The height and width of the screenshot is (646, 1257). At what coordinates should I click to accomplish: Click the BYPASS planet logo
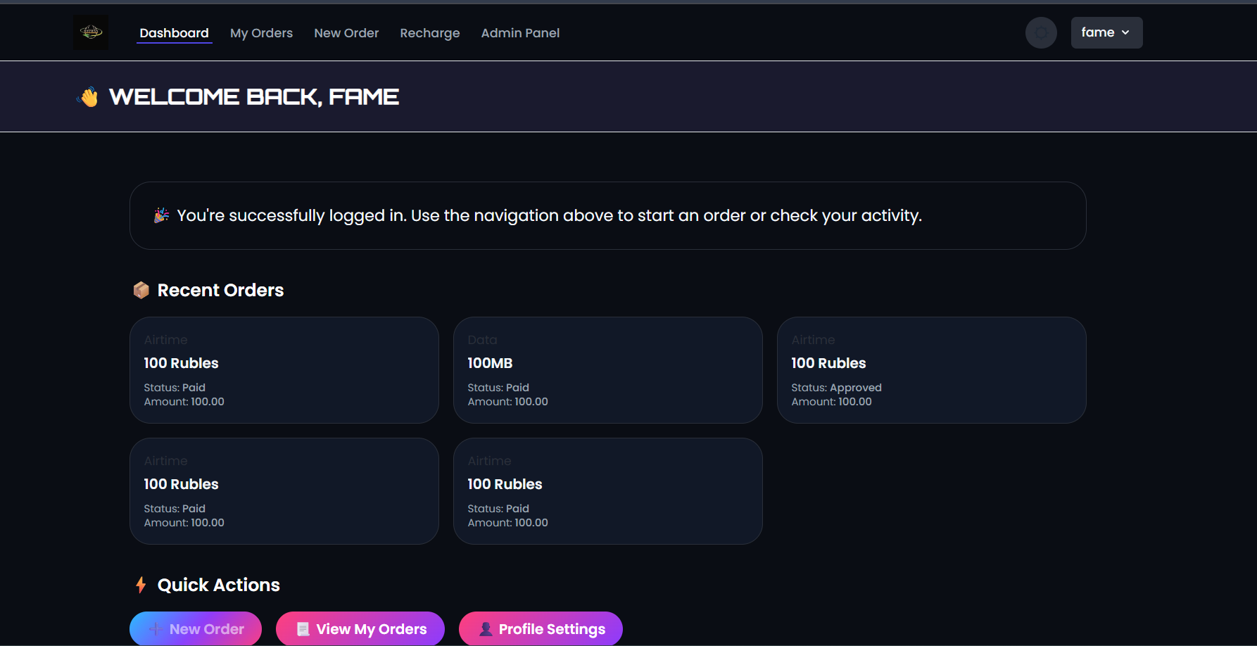click(x=90, y=32)
